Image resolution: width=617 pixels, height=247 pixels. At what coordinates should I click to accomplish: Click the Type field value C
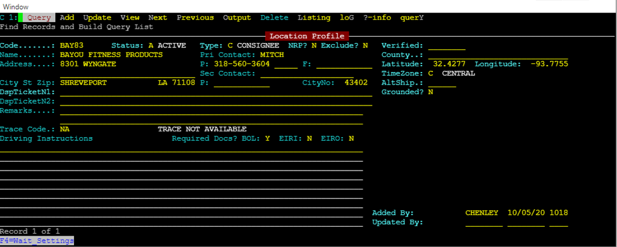pyautogui.click(x=230, y=45)
